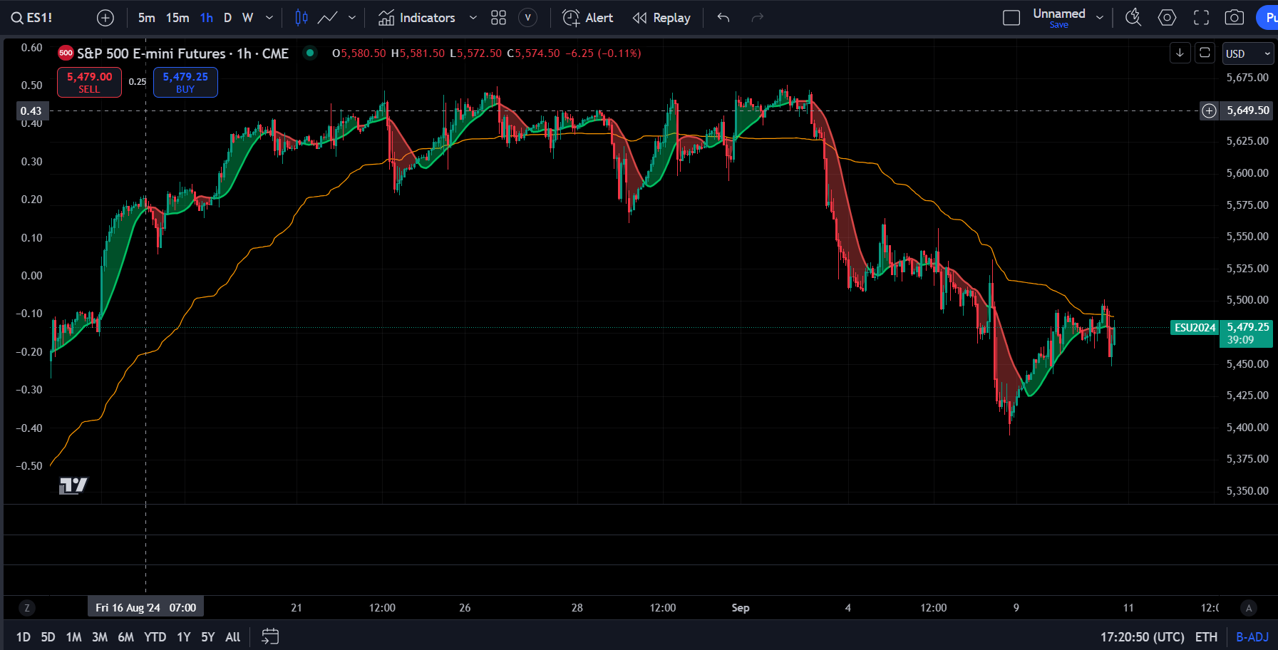Select line chart type icon
Viewport: 1278px width, 650px height.
tap(328, 18)
